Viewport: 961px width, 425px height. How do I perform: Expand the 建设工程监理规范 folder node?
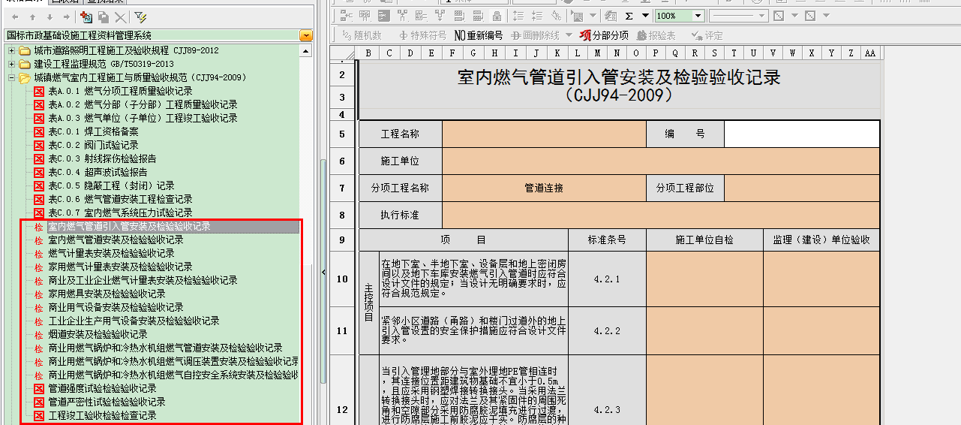[x=12, y=64]
